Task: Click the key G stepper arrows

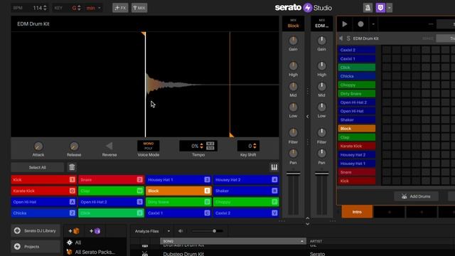Action: pos(79,8)
